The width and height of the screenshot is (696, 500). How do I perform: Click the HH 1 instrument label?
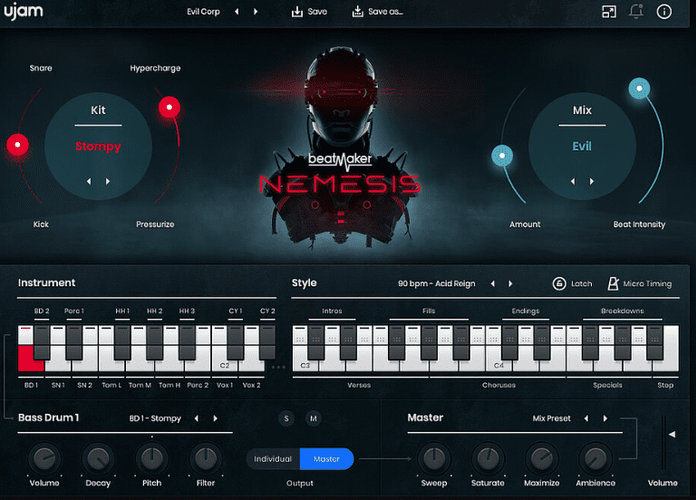tap(122, 311)
